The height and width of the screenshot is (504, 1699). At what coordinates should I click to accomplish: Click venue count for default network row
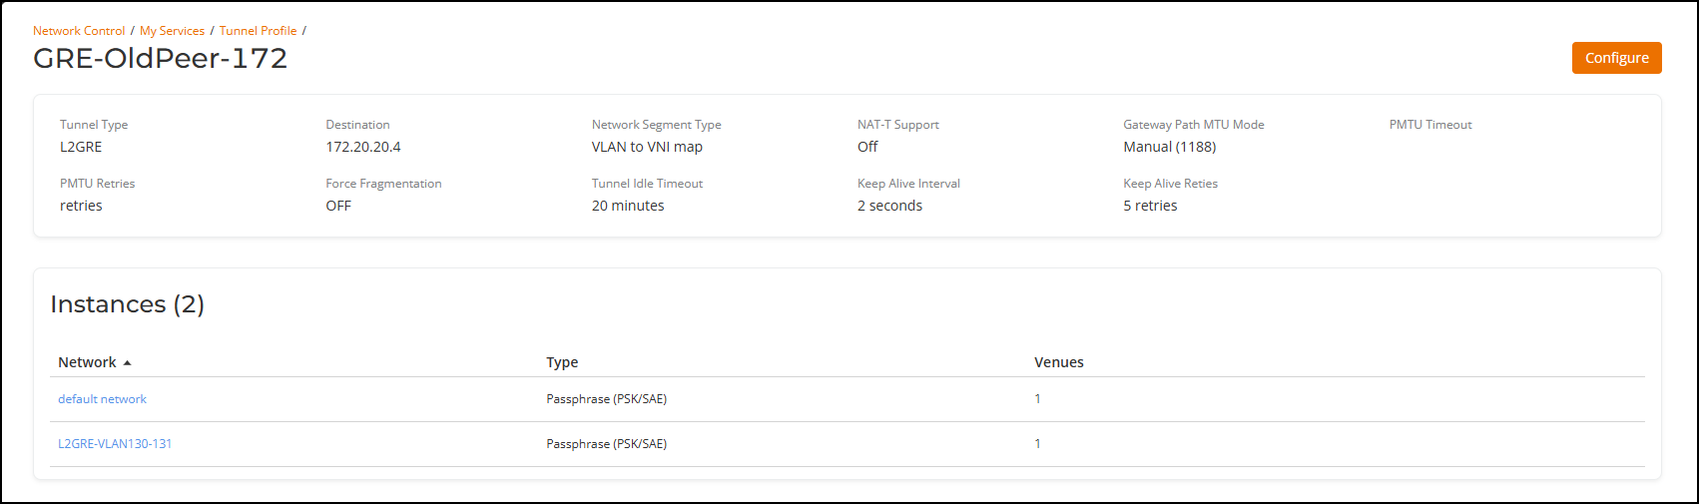[x=1037, y=399]
